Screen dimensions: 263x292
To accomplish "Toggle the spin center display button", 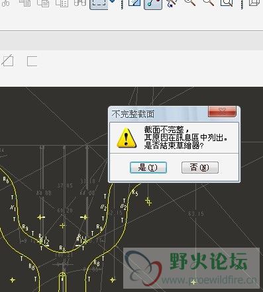I will [153, 3].
